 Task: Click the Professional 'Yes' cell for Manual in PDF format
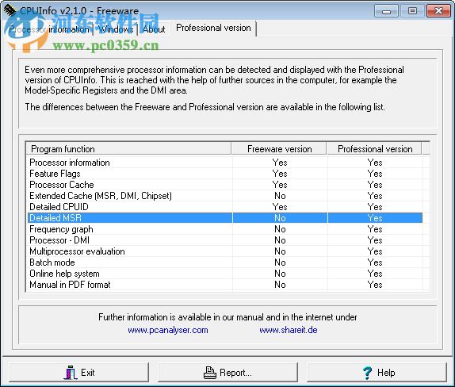(x=375, y=285)
